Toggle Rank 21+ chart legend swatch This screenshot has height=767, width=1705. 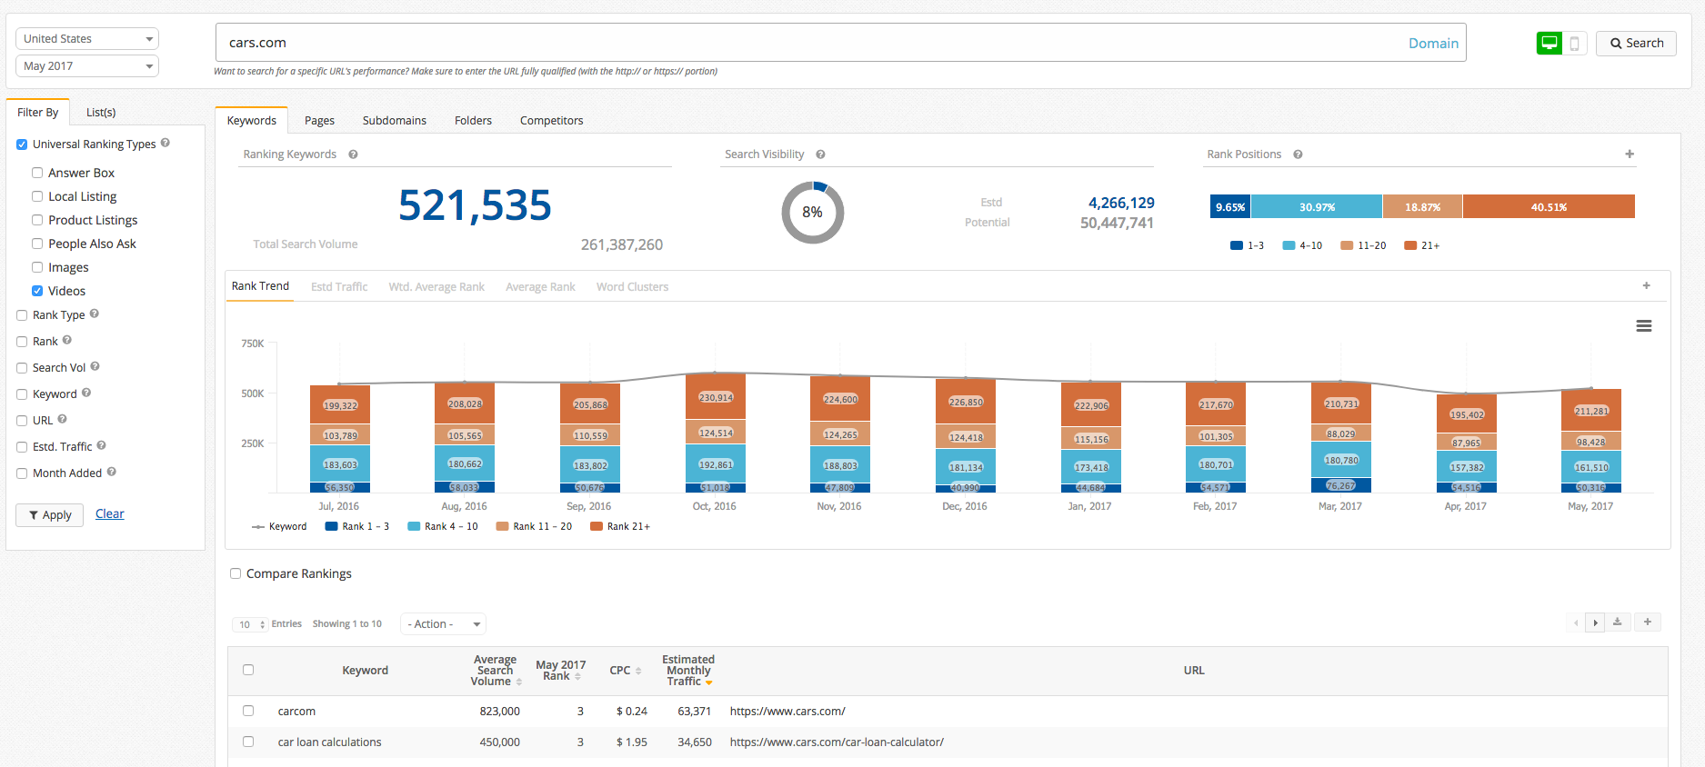[597, 526]
